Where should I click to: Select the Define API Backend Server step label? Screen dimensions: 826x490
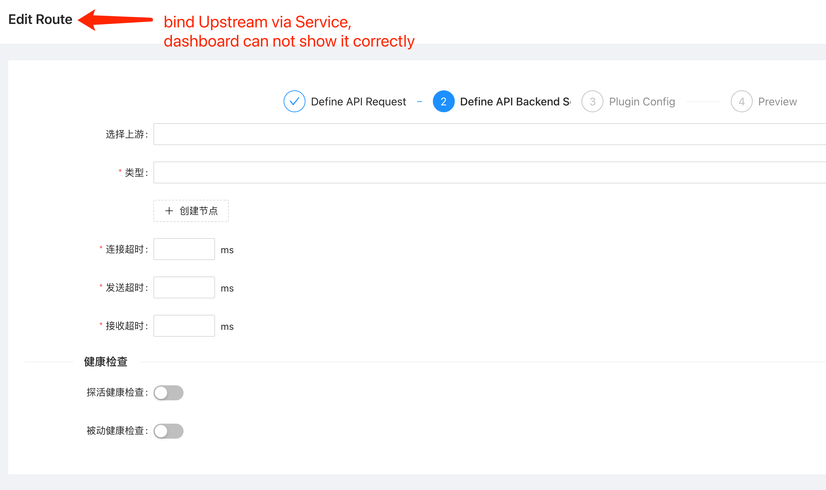click(514, 101)
